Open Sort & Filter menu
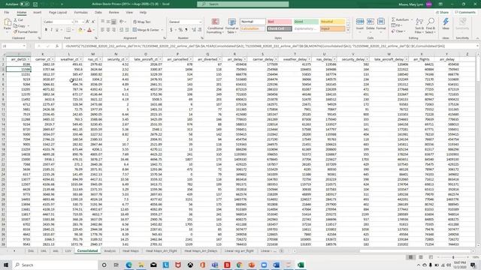This screenshot has height=270, width=481. 419,25
